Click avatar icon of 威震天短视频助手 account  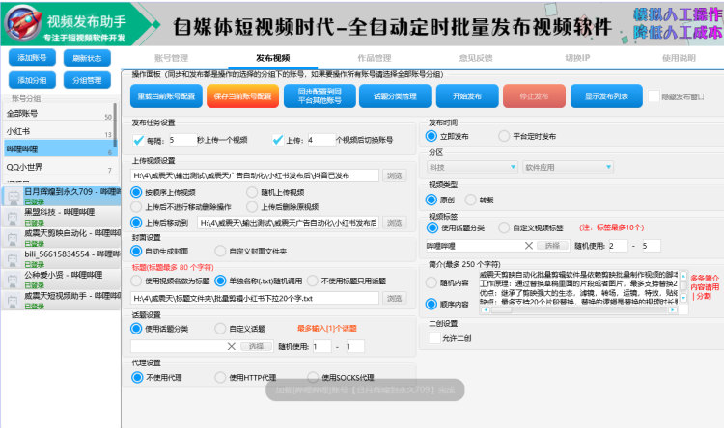(x=13, y=301)
